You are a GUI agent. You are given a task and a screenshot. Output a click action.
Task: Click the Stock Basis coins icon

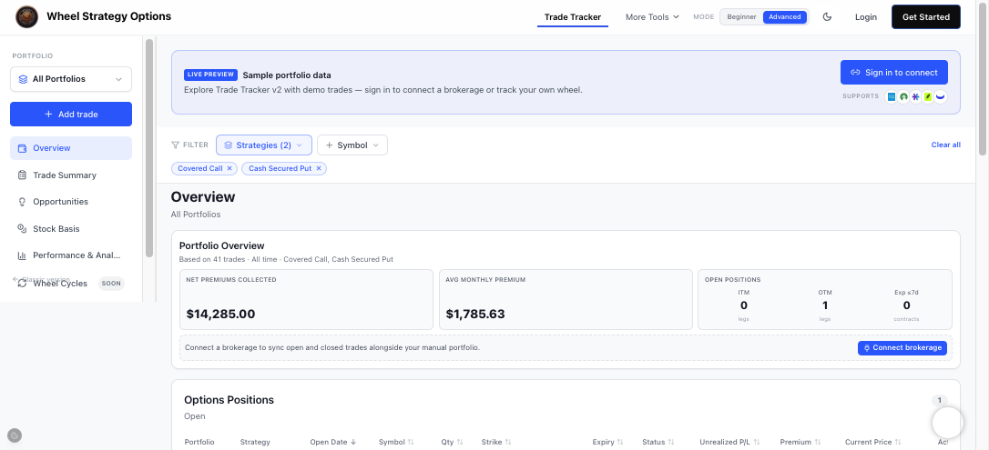click(22, 228)
